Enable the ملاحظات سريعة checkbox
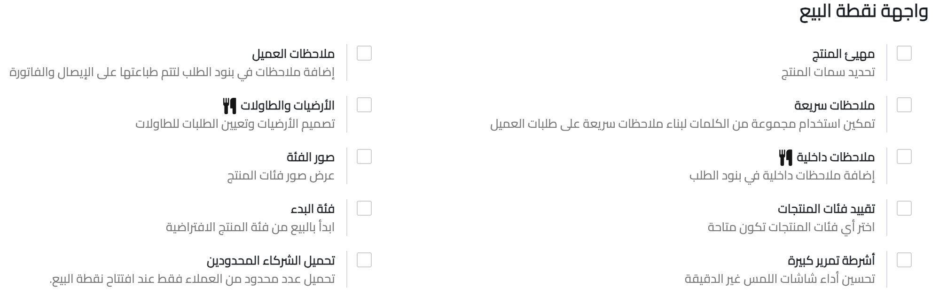Screen dimensions: 939x297 pos(903,106)
